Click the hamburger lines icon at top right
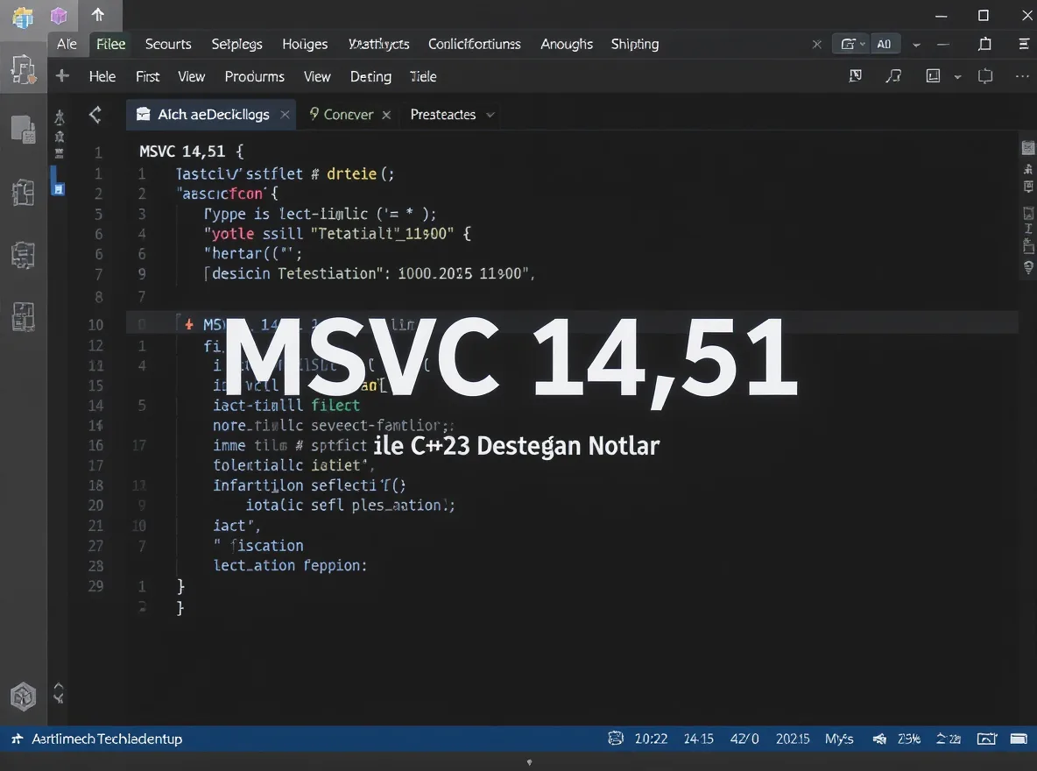Image resolution: width=1037 pixels, height=771 pixels. click(1024, 44)
